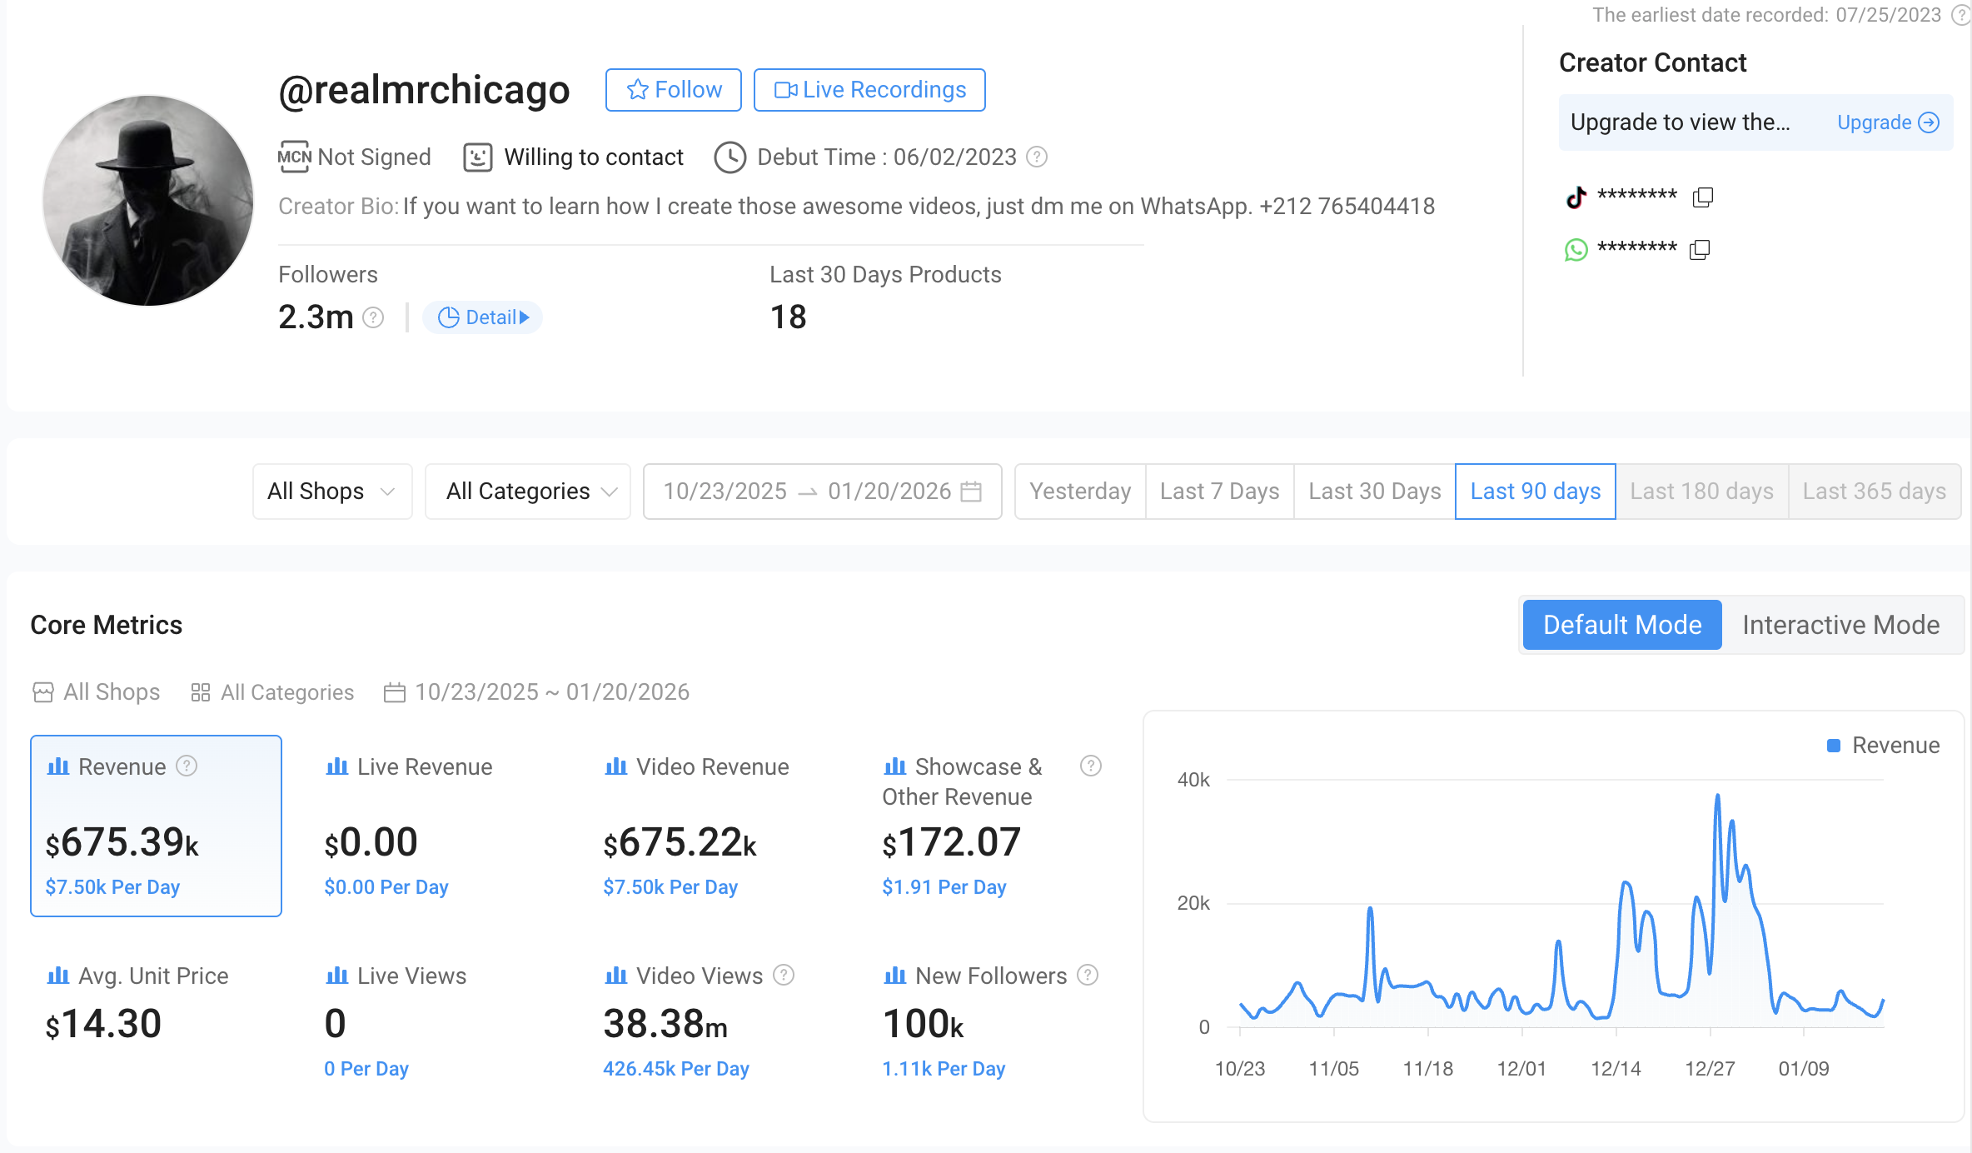This screenshot has height=1153, width=1972.
Task: Click calendar icon in date range field
Action: coord(971,492)
